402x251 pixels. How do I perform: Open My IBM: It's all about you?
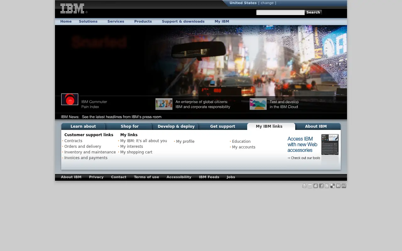144,141
